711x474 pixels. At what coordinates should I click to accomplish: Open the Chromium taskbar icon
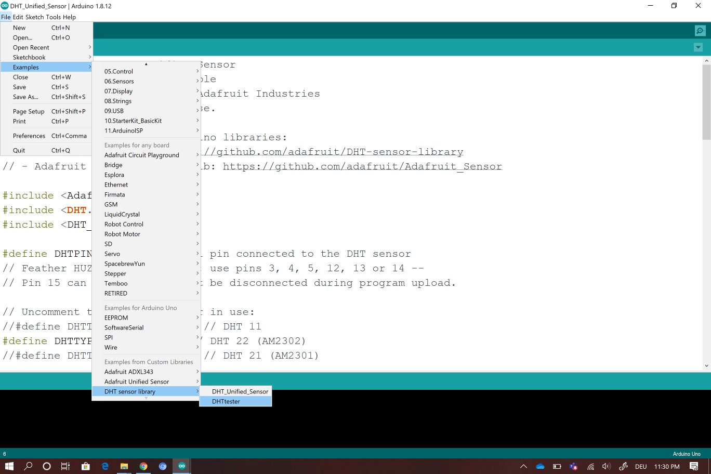click(163, 466)
